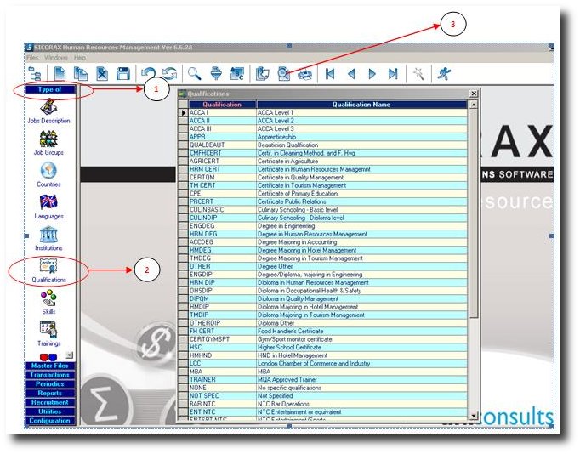This screenshot has width=580, height=454.
Task: Open the Institutions building icon
Action: 48,235
